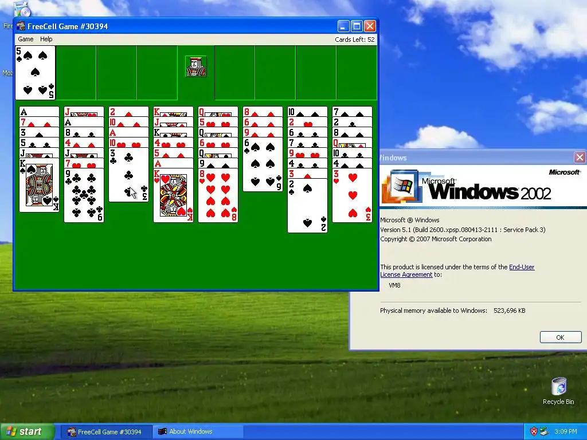Click the king face icon between cells

(196, 66)
